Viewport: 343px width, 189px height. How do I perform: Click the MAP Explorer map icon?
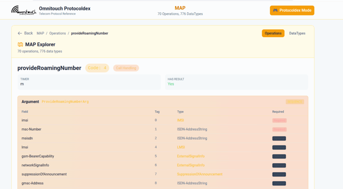pyautogui.click(x=20, y=45)
